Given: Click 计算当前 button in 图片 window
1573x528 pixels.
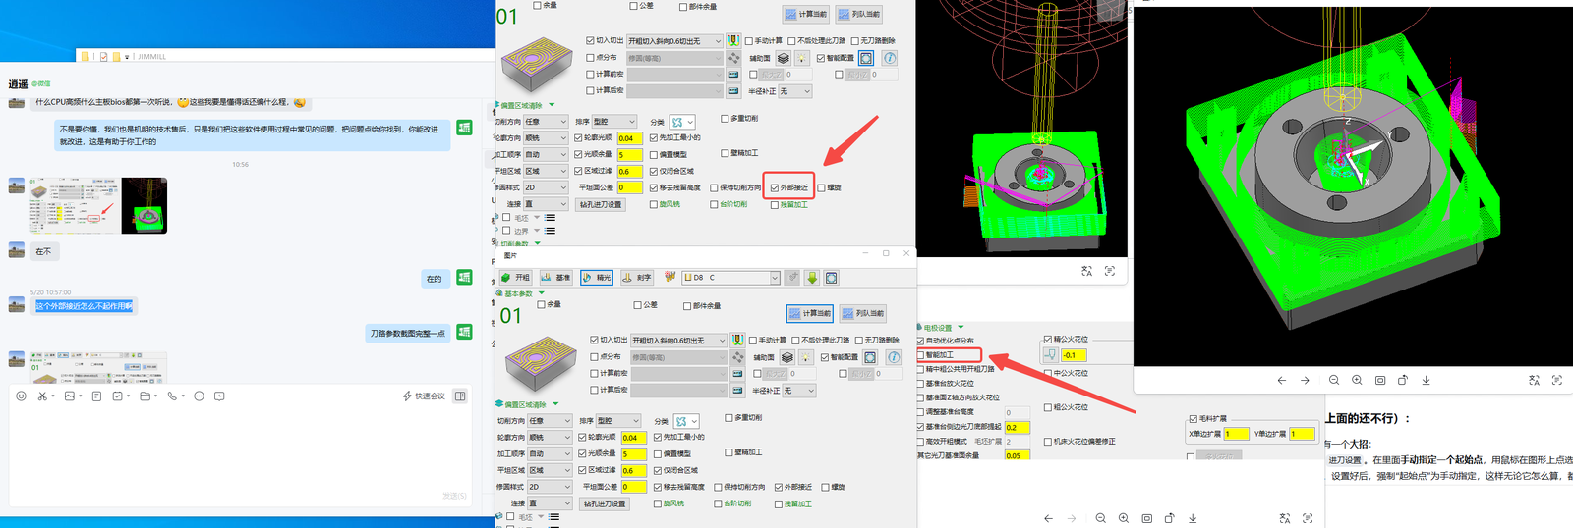Looking at the screenshot, I should click(x=810, y=313).
